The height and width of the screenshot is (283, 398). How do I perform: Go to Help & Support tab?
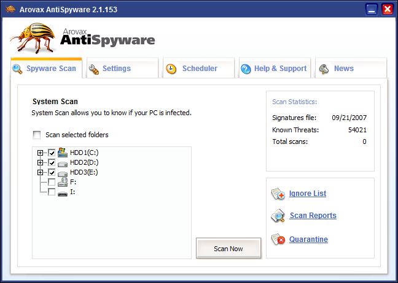pos(275,69)
